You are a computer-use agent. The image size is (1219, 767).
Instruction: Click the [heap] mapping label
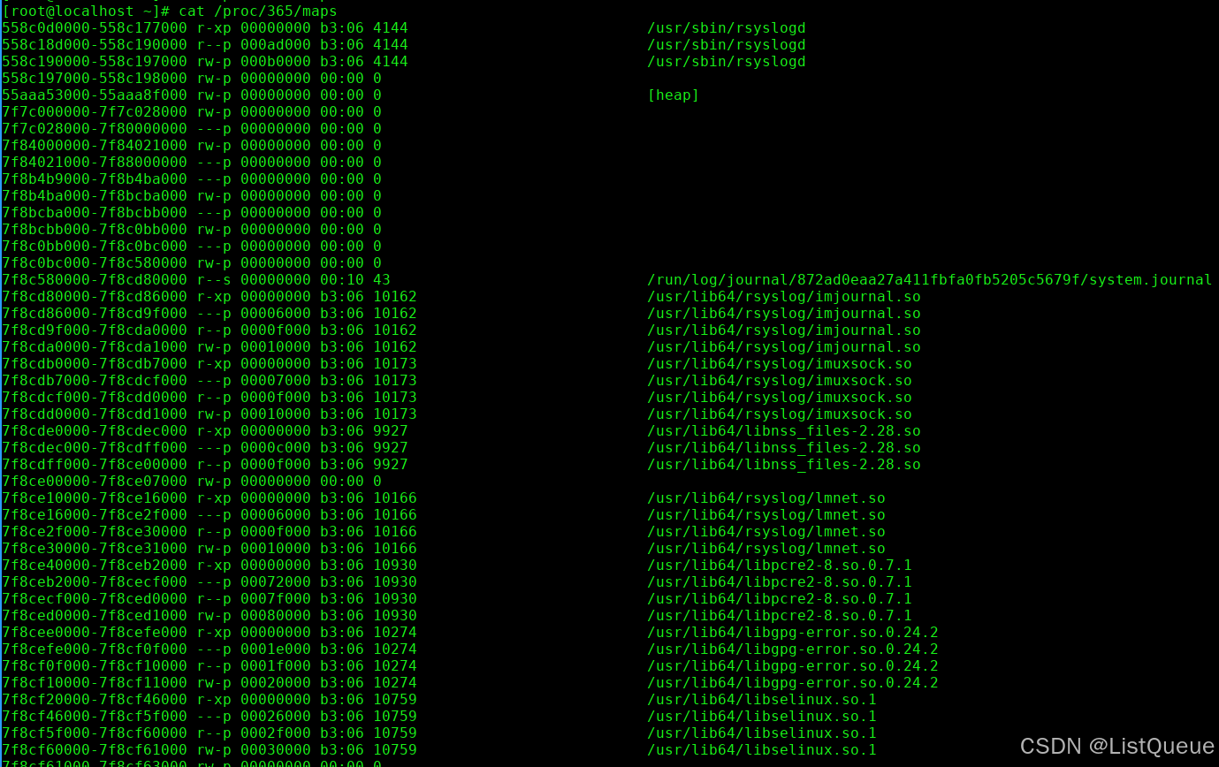674,95
